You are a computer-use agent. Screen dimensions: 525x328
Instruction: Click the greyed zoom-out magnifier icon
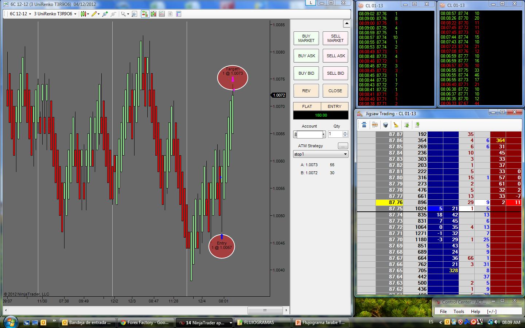coord(113,14)
